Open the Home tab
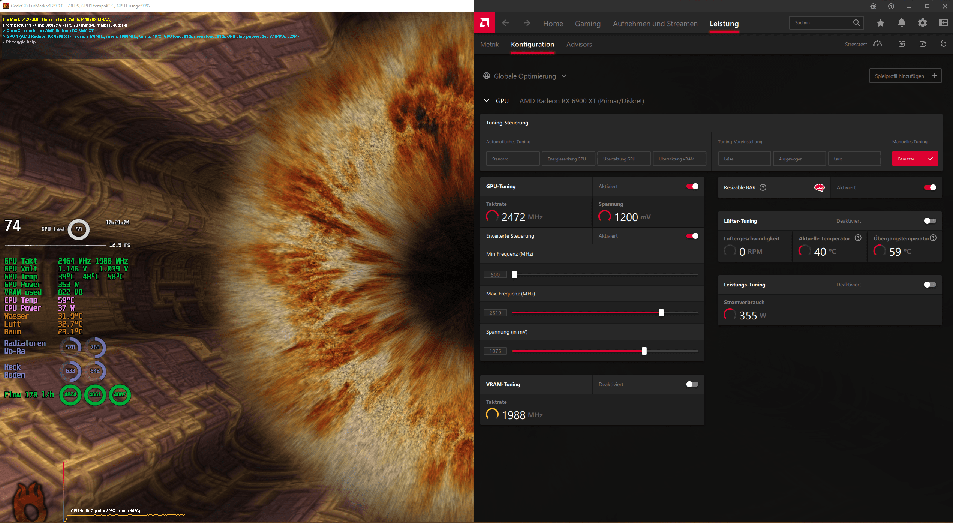This screenshot has height=523, width=953. point(553,24)
